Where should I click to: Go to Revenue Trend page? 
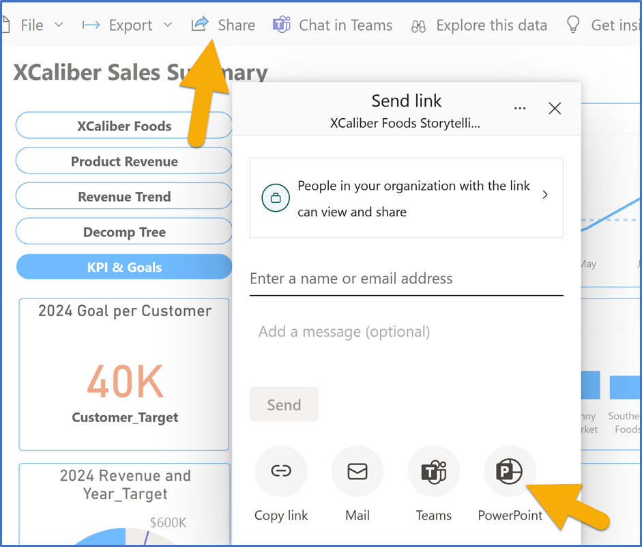124,196
